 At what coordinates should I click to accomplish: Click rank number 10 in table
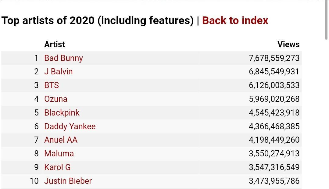click(x=34, y=181)
